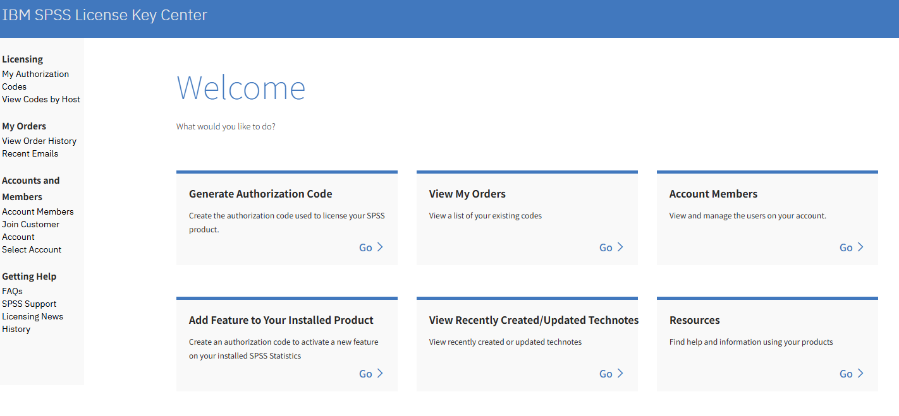Open Join Customer Account link
This screenshot has width=899, height=416.
point(30,230)
